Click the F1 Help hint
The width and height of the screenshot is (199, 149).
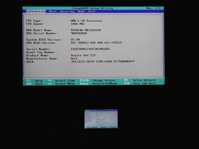(35, 81)
